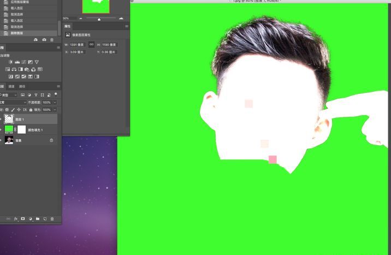Viewport: 391px width, 255px height.
Task: Filter layers for pixel layers
Action: 23,94
